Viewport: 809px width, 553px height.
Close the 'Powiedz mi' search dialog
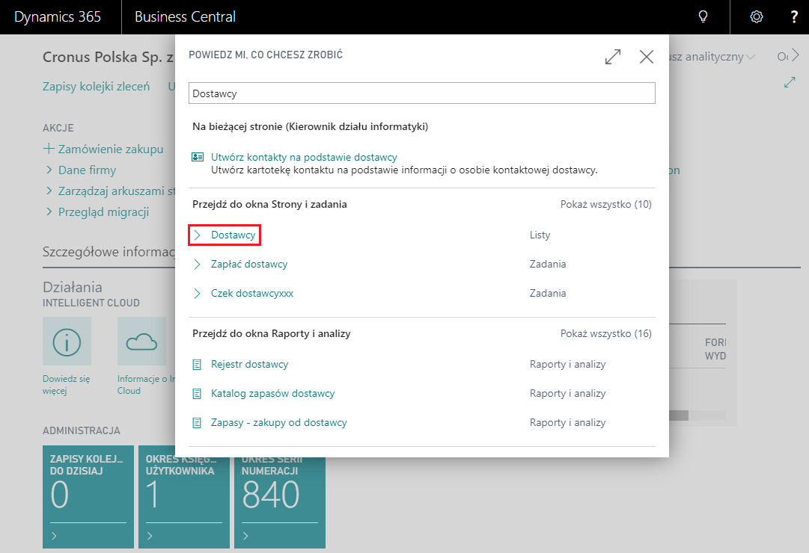[x=647, y=57]
